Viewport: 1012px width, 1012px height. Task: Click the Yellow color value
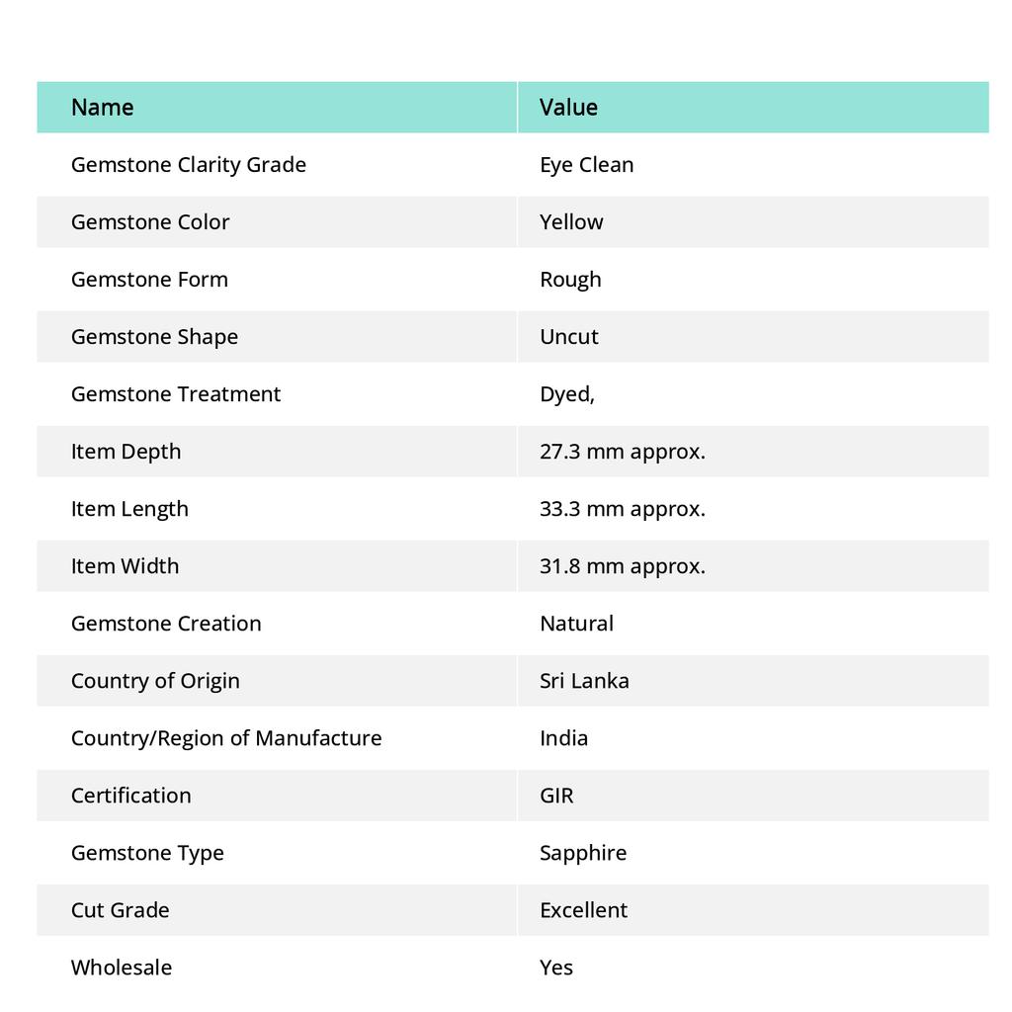point(571,221)
